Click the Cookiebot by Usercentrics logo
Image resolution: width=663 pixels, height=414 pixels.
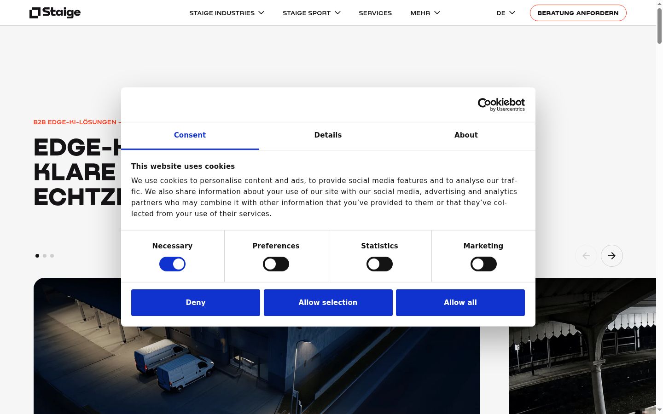click(501, 104)
